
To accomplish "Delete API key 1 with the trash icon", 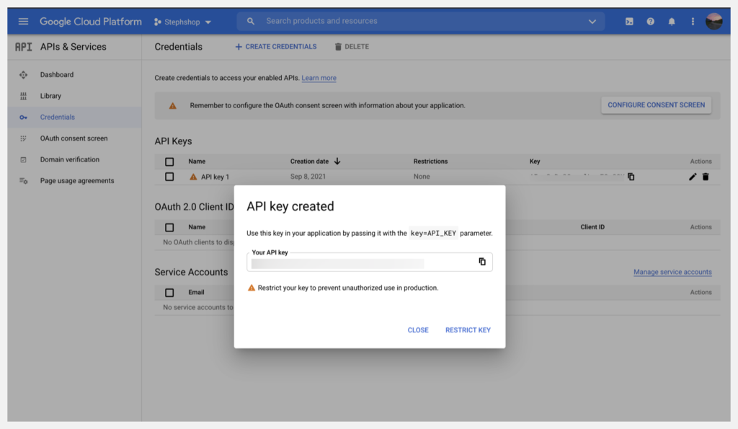I will point(707,176).
